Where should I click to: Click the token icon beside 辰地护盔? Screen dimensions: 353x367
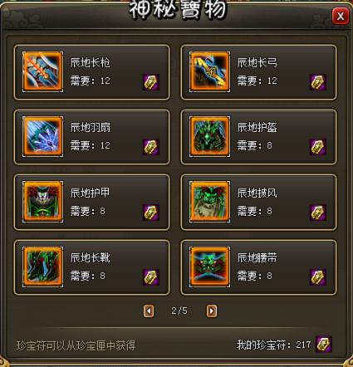click(318, 147)
